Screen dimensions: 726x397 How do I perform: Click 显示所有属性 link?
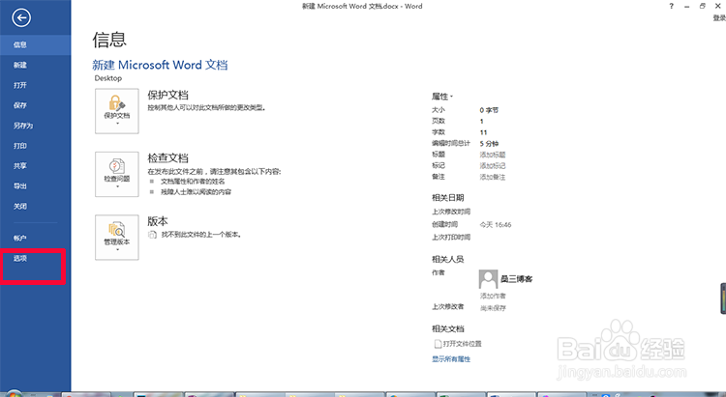pyautogui.click(x=451, y=359)
